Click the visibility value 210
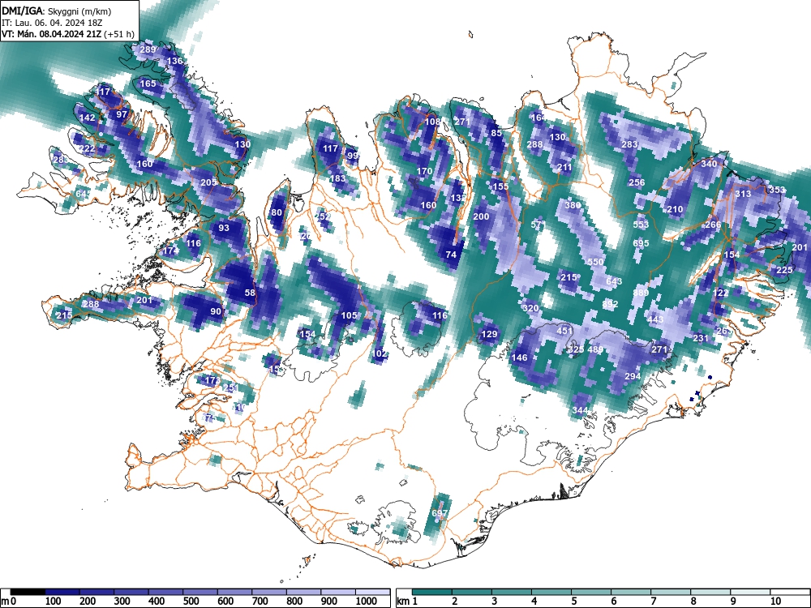This screenshot has width=811, height=608. pyautogui.click(x=675, y=209)
